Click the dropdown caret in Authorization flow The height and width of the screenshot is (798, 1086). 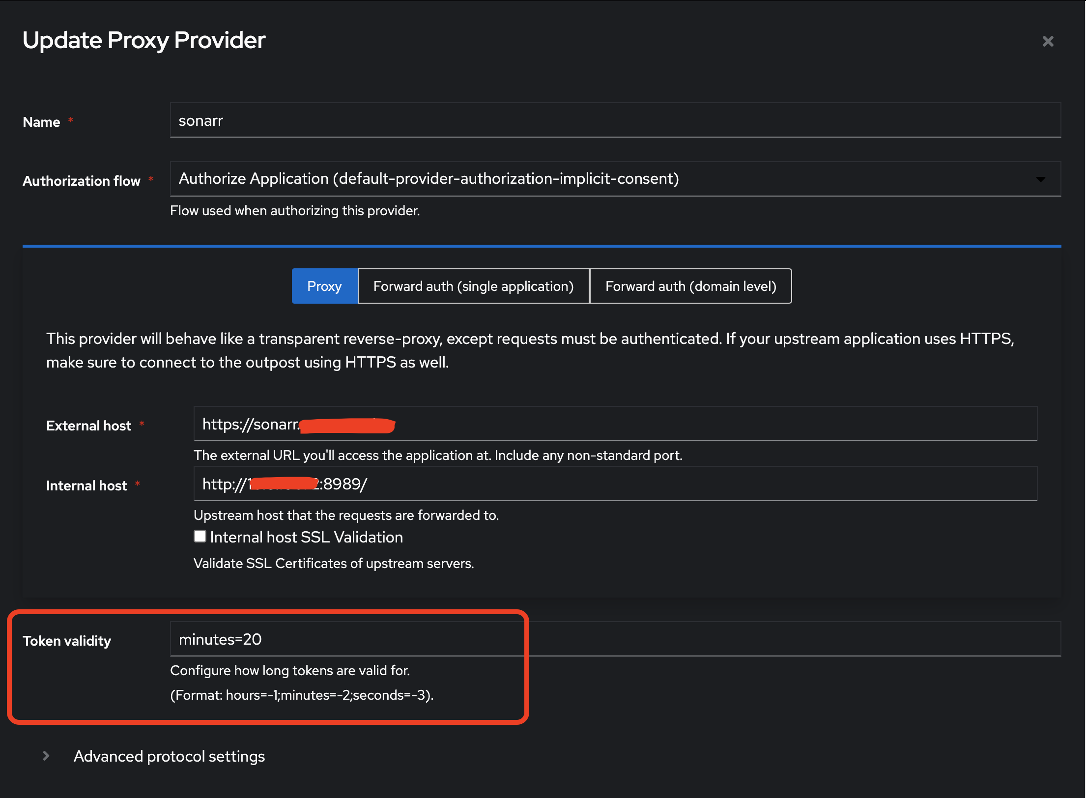pos(1040,179)
